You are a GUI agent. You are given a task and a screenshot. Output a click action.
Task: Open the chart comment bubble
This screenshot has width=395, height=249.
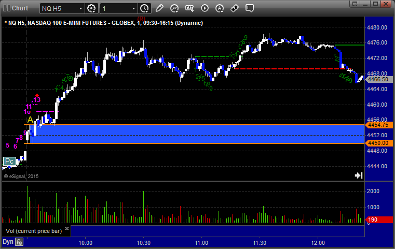pyautogui.click(x=250, y=8)
